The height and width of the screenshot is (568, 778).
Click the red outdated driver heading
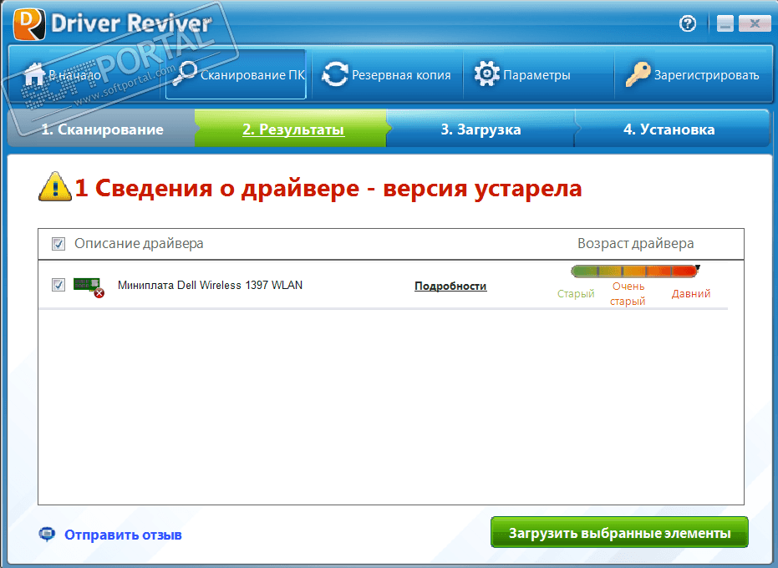pos(328,188)
